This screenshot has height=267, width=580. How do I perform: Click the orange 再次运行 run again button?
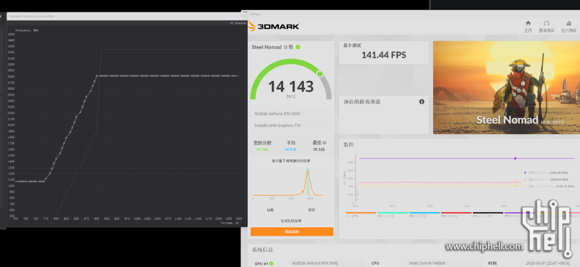[x=292, y=232]
